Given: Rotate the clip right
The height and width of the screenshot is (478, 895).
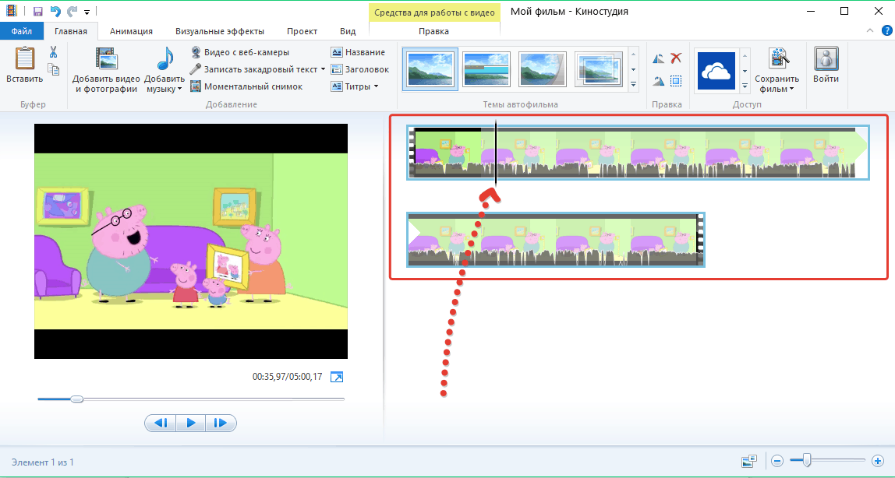Looking at the screenshot, I should tap(659, 81).
